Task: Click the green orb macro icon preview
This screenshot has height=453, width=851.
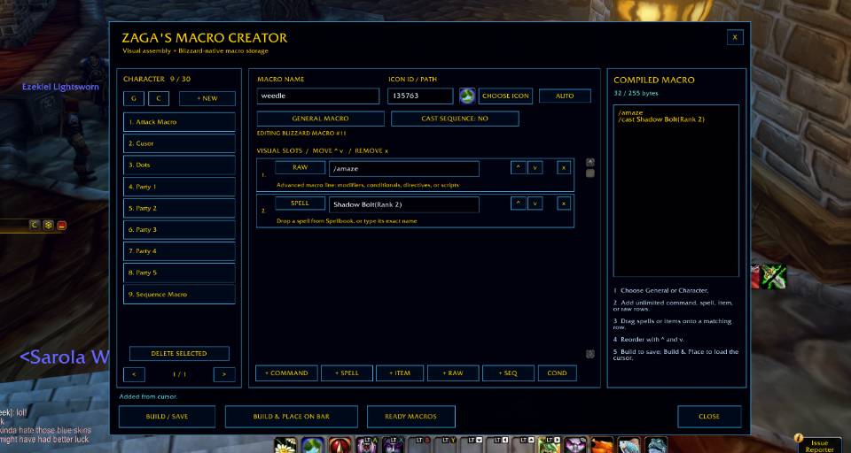Action: pyautogui.click(x=467, y=96)
